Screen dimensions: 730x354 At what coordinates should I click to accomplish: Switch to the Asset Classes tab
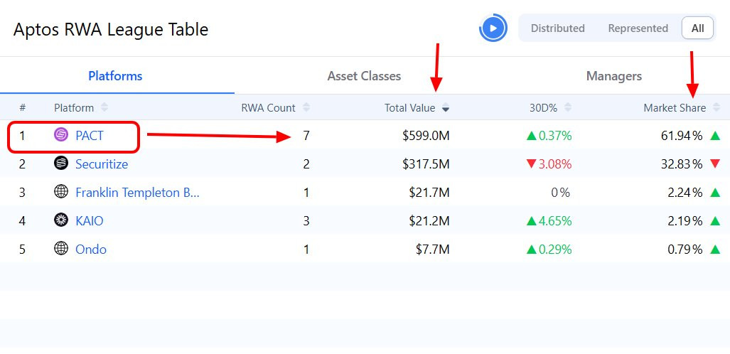coord(364,76)
